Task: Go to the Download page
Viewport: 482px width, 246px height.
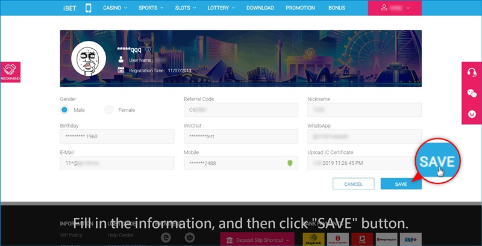Action: [x=260, y=8]
